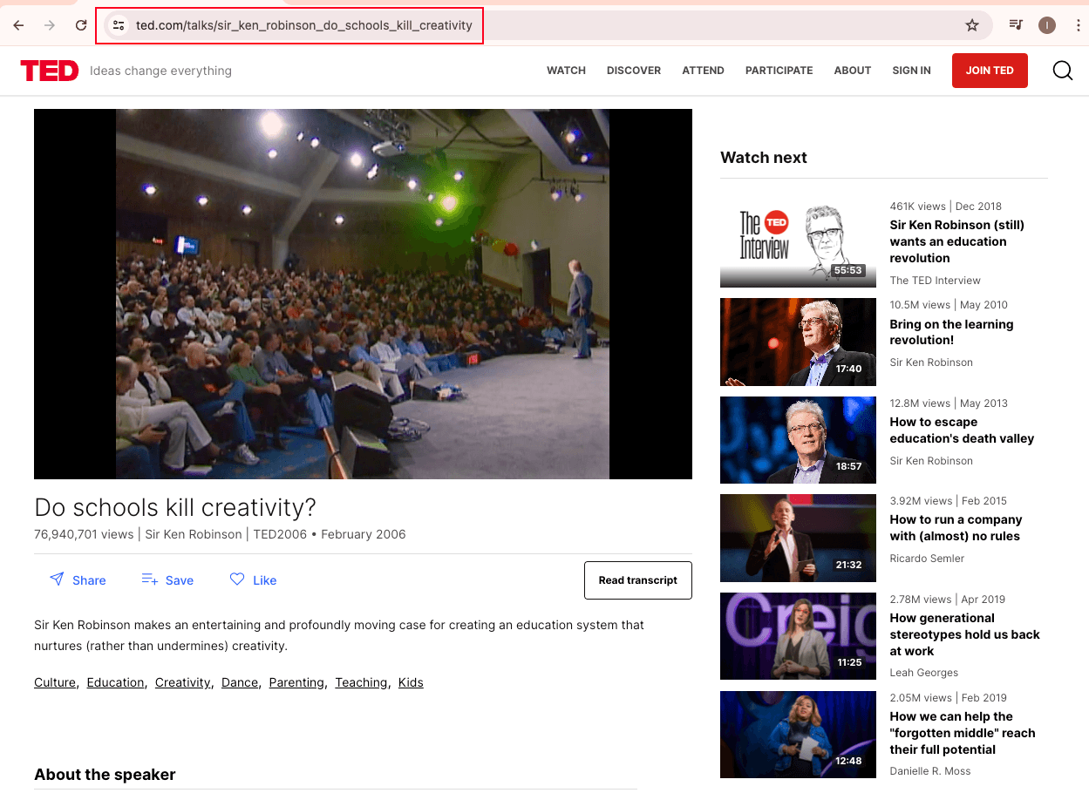Open the Parenting topic tag

tap(296, 682)
